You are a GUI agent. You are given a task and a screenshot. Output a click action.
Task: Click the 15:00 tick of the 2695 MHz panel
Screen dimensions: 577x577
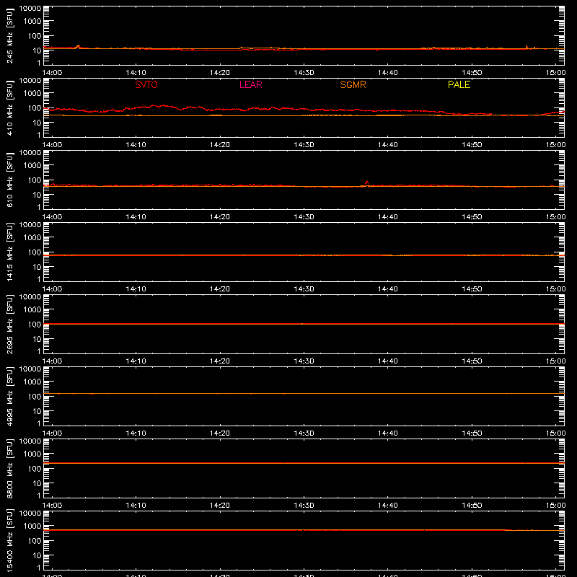tap(555, 361)
